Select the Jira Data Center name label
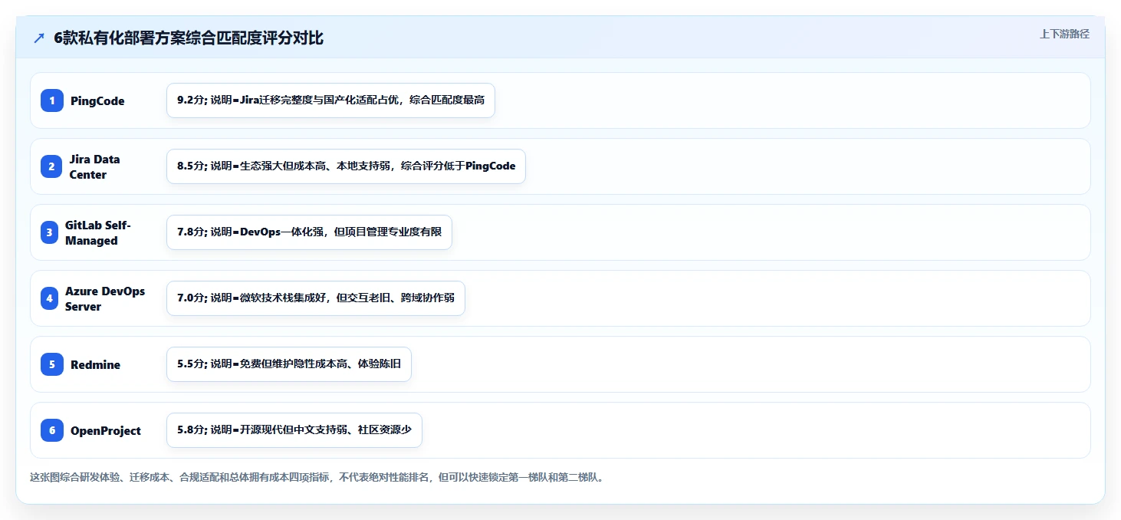Image resolution: width=1121 pixels, height=520 pixels. click(x=95, y=166)
